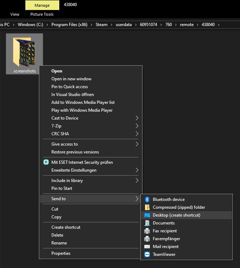Screen dimensions: 240x268
Task: Open the Manage ribbon tab
Action: [x=42, y=5]
